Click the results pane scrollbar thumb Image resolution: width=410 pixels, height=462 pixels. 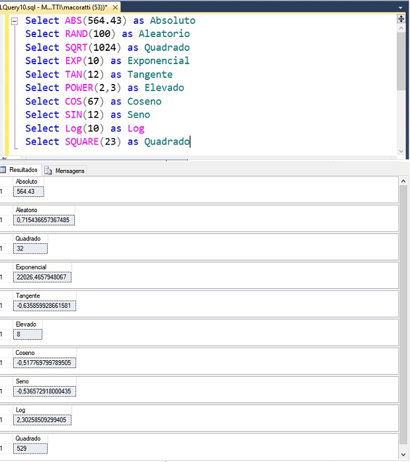pos(403,315)
